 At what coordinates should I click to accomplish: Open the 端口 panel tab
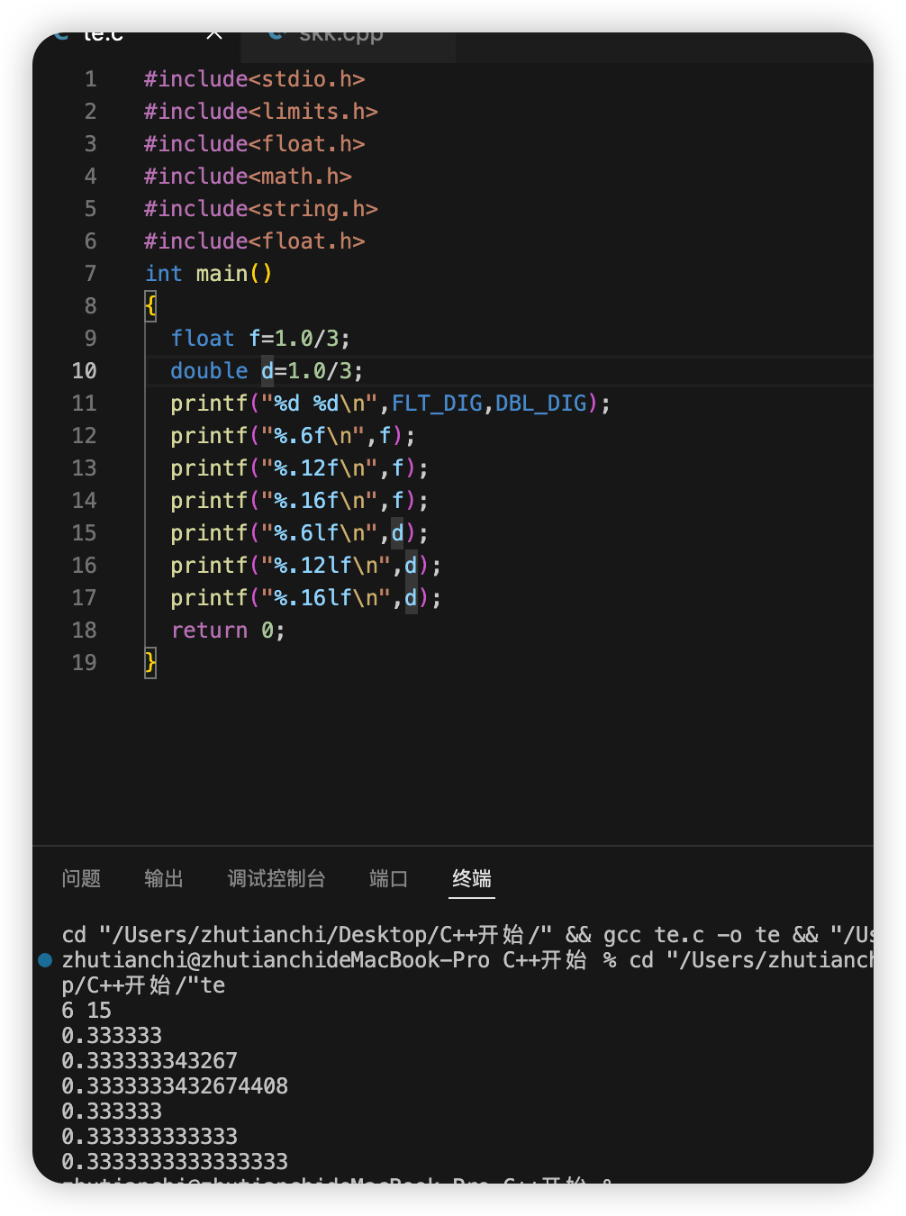pyautogui.click(x=389, y=878)
